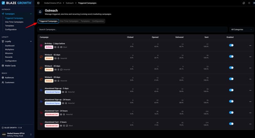Click SMS chat icon in Winback - 35 days row
The width and height of the screenshot is (255, 138).
[x=61, y=70]
